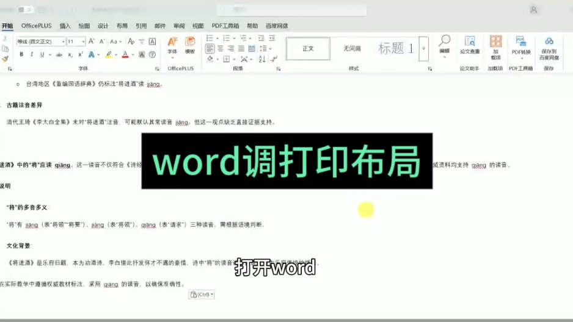This screenshot has height=322, width=573.
Task: Open font dialog launcher
Action: click(157, 68)
